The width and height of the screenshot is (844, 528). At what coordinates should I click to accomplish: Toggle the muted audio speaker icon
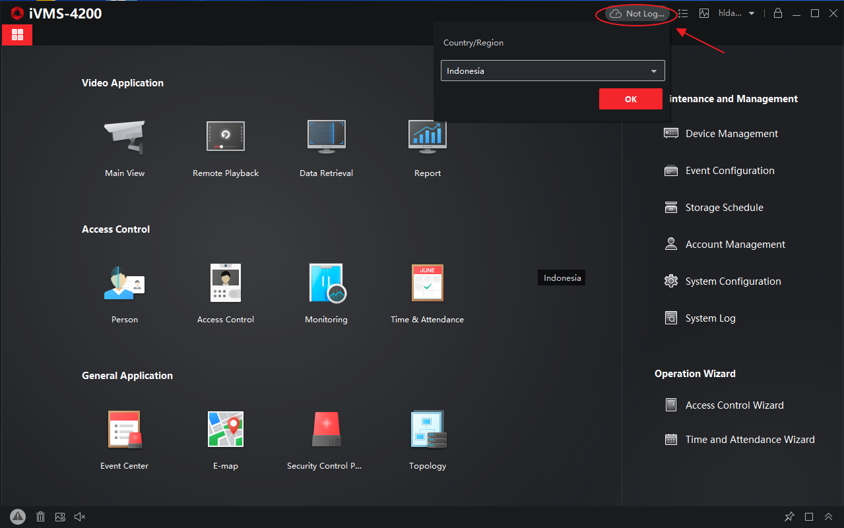point(80,517)
